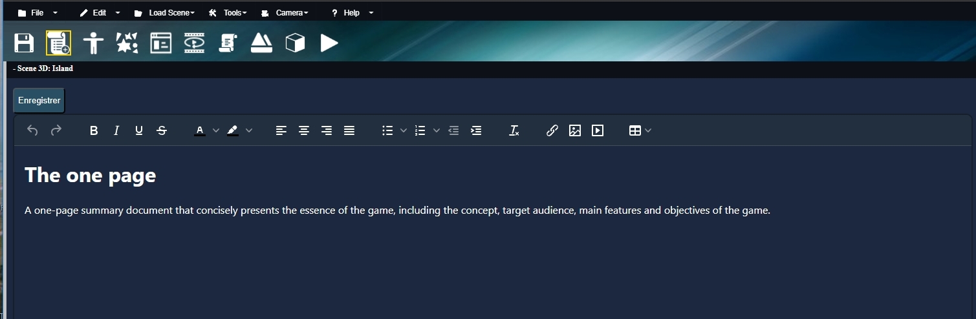The width and height of the screenshot is (976, 319).
Task: Click the Save floppy disk icon
Action: (24, 43)
